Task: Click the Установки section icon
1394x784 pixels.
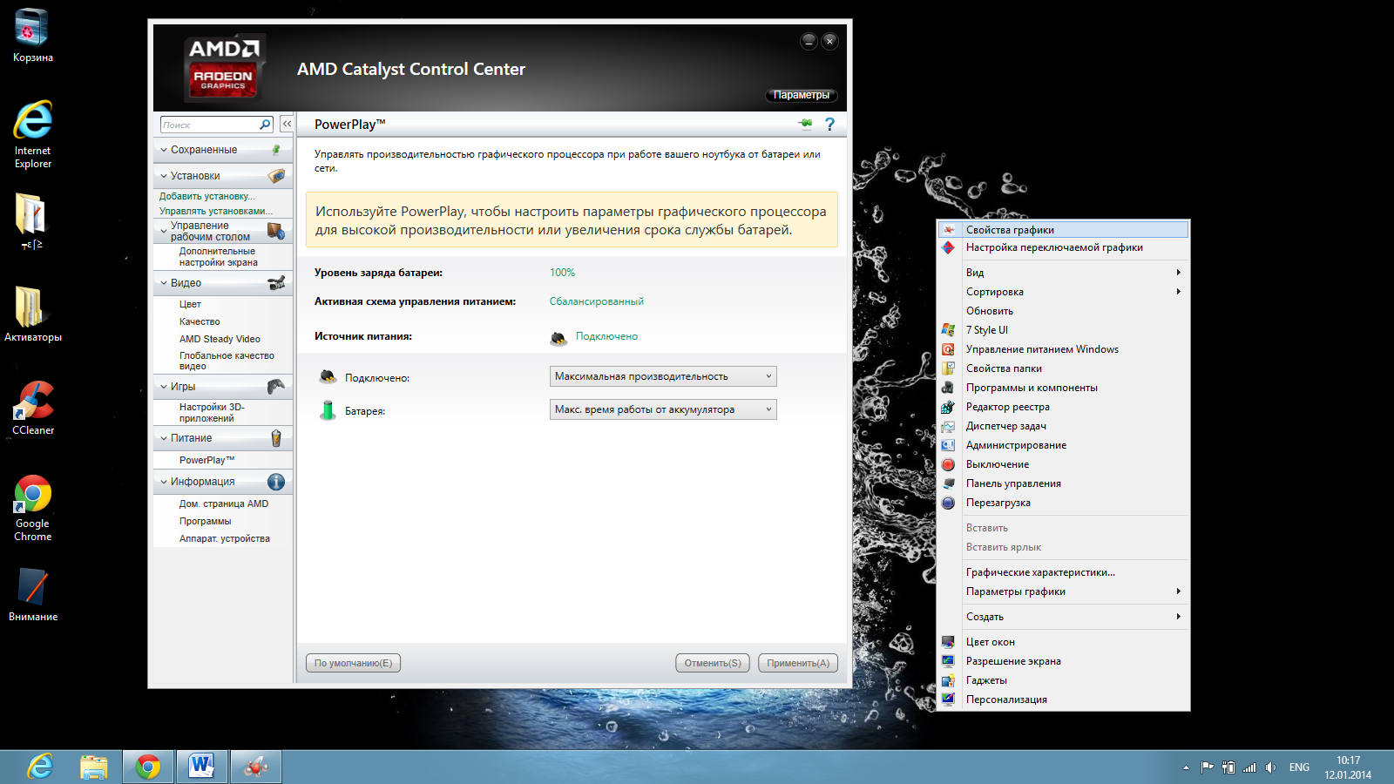Action: (x=276, y=175)
